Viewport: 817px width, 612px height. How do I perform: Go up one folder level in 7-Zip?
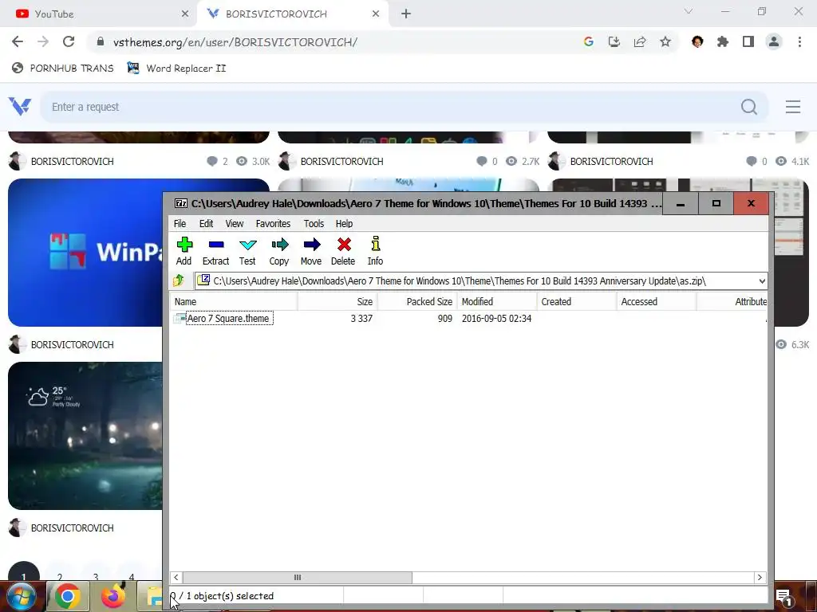click(x=179, y=281)
